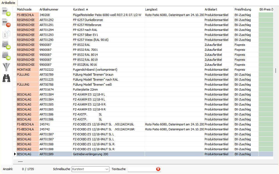Clear Textsuche using the red X icon

(158, 169)
